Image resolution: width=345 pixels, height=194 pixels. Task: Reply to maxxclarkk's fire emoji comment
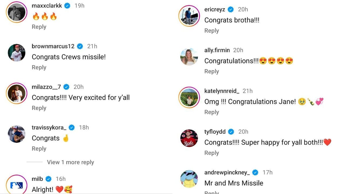[39, 27]
